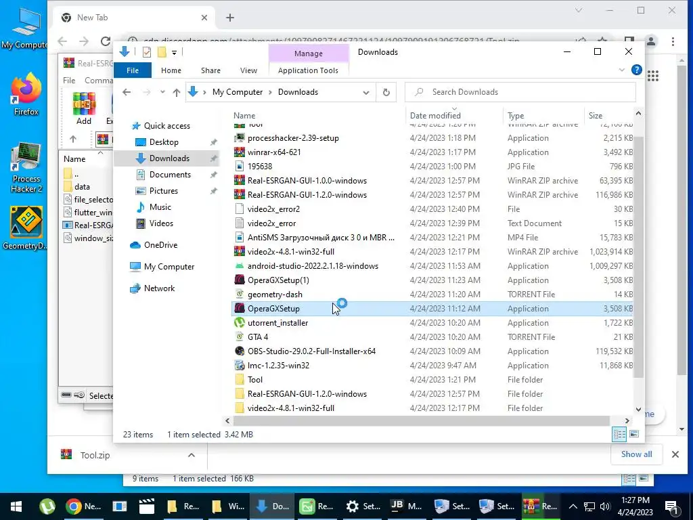This screenshot has height=520, width=693.
Task: Select the 195638 JPG file icon
Action: coord(239,167)
